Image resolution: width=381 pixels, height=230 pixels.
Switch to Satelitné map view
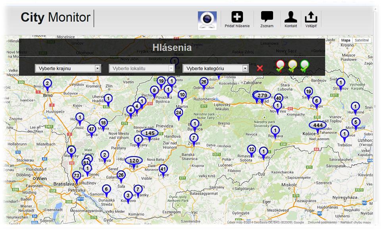click(x=362, y=40)
